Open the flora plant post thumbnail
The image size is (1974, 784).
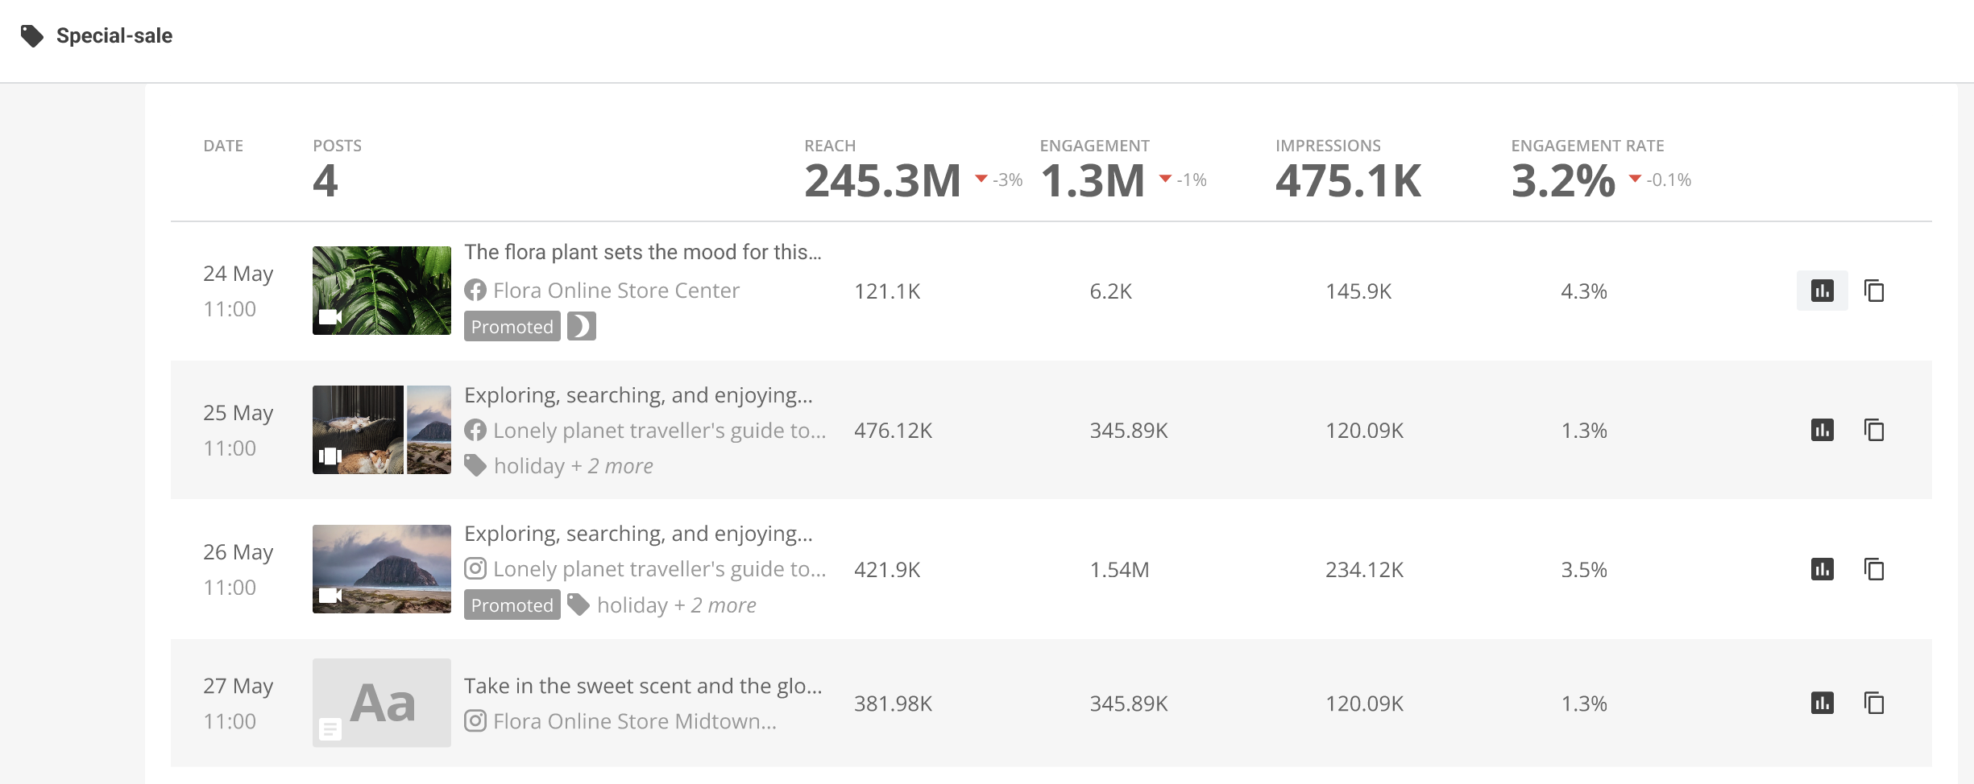381,291
